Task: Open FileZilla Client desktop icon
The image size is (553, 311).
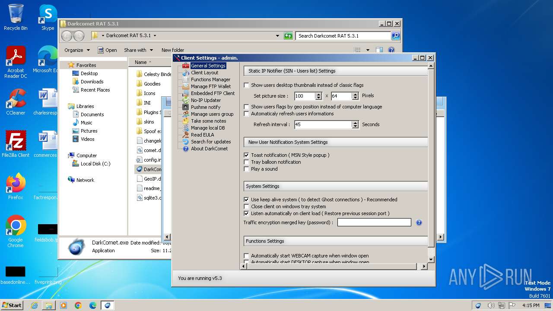Action: 16,144
